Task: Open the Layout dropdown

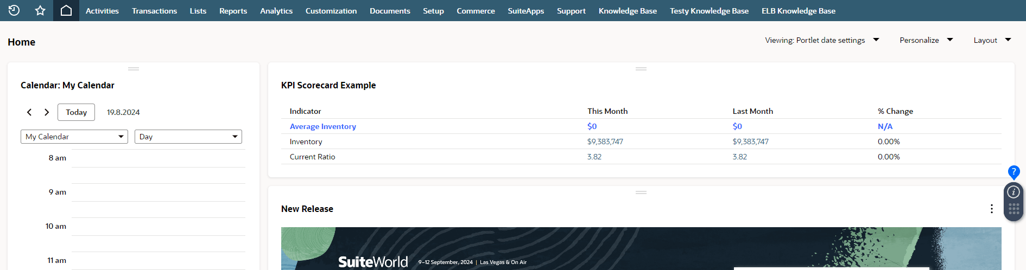Action: tap(992, 40)
